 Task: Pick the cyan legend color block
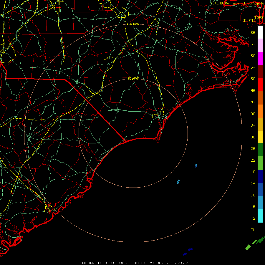pos(260,216)
